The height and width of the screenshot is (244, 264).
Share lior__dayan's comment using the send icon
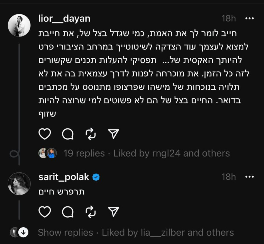click(x=113, y=134)
